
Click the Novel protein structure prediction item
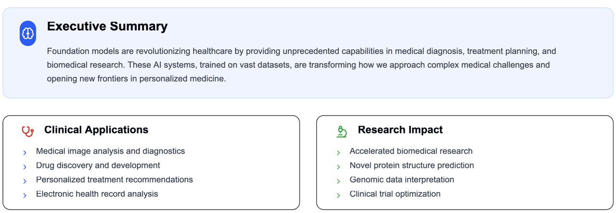point(411,166)
